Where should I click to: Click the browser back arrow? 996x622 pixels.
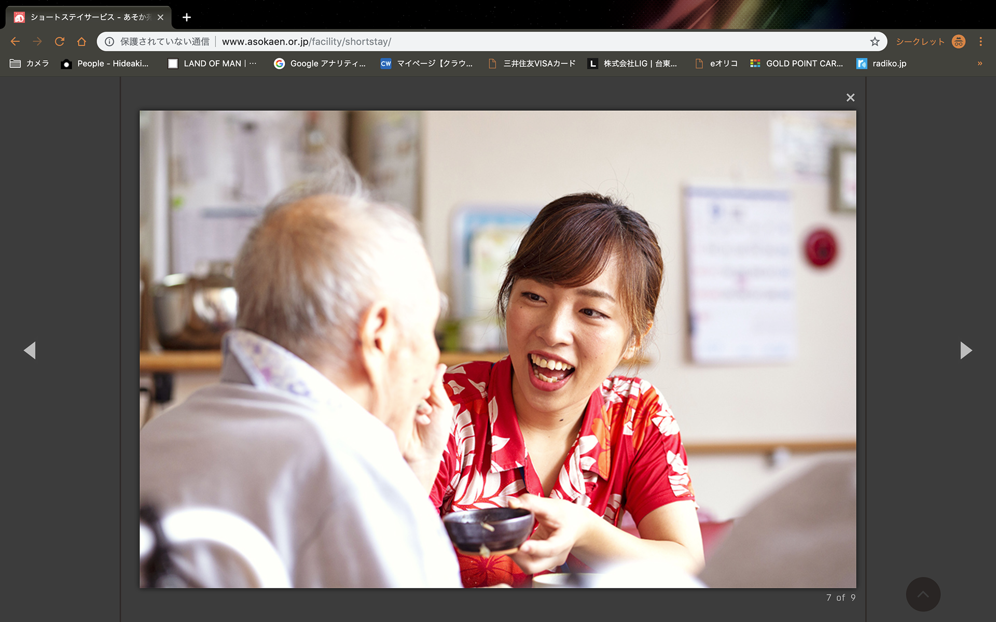(15, 41)
